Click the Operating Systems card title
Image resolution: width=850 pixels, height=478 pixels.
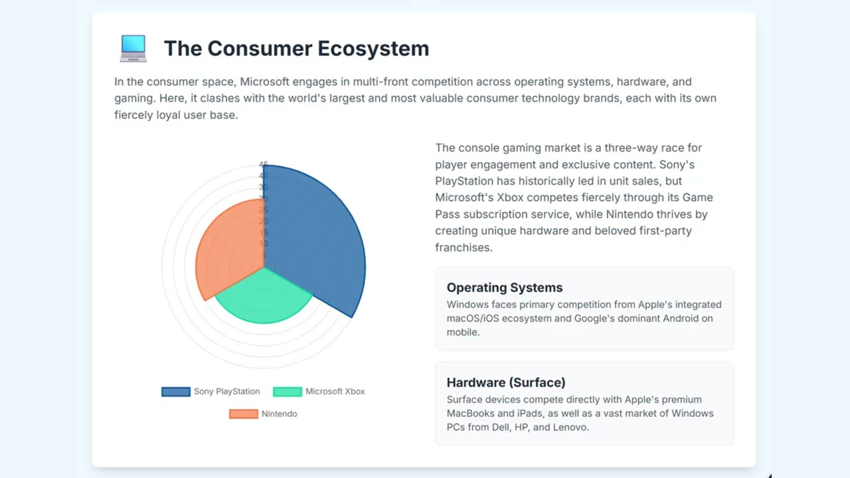[504, 287]
